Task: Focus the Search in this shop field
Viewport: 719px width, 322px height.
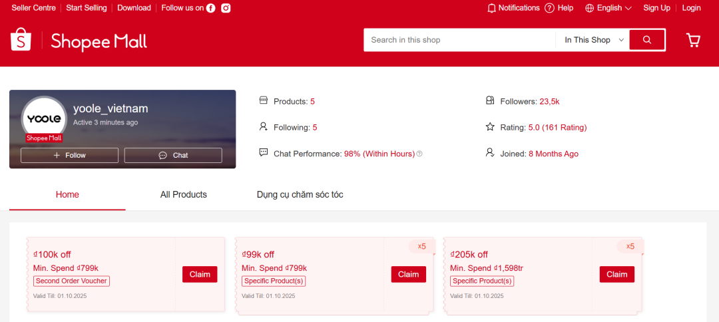Action: 459,40
